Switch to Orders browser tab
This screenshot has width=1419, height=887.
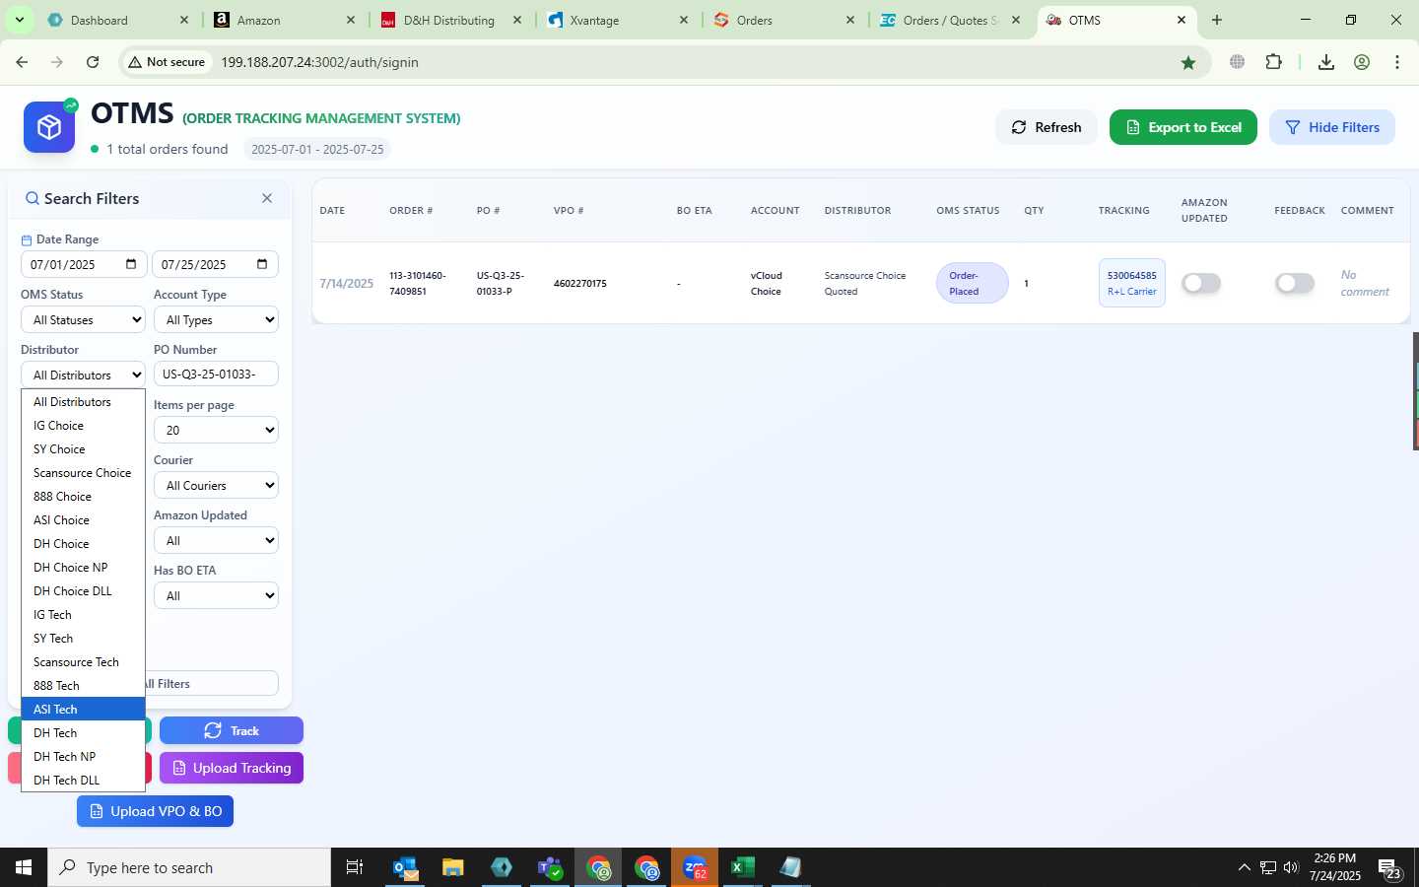tap(783, 20)
